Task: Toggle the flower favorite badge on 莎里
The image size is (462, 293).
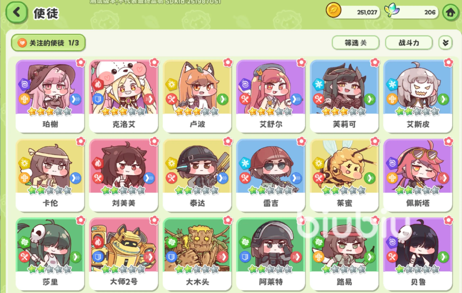Action: (80, 220)
